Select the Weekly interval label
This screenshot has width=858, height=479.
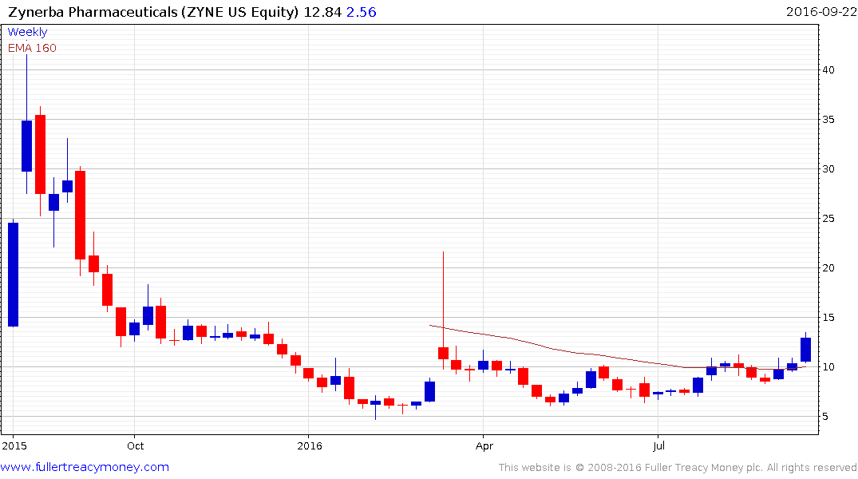tap(27, 32)
